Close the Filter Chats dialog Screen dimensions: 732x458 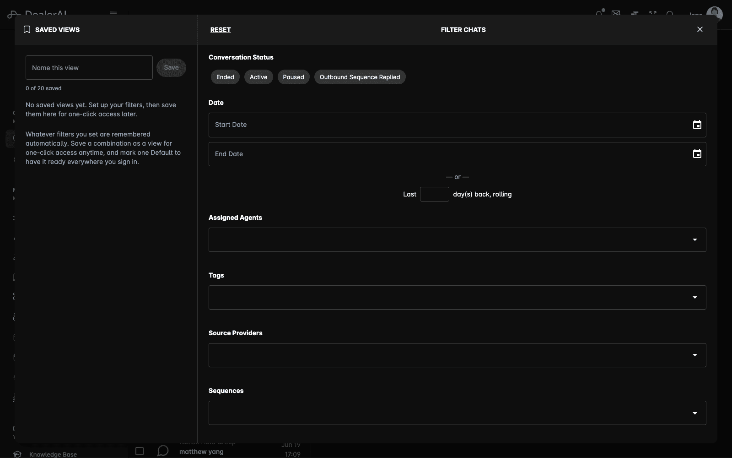point(700,29)
